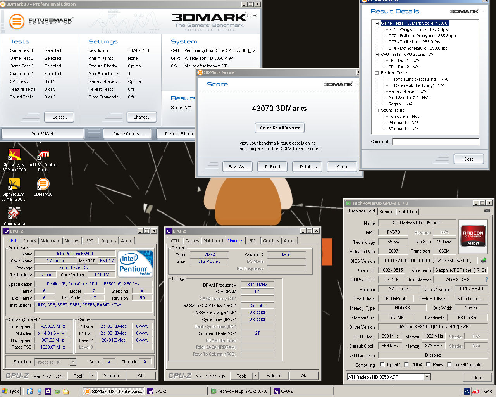Click the ATI tray icon near the clock

[475, 392]
